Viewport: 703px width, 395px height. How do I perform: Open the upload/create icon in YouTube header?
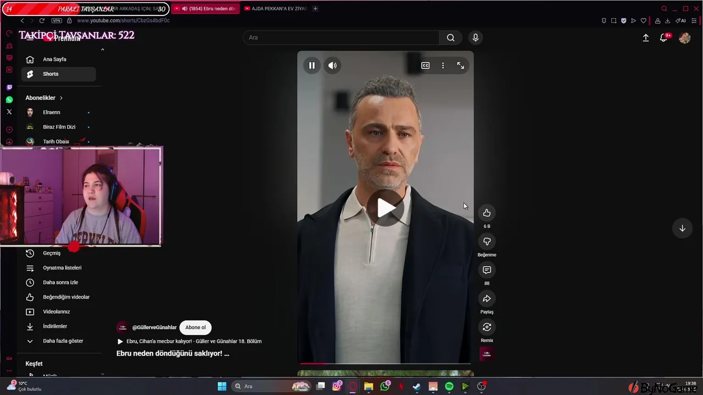646,38
